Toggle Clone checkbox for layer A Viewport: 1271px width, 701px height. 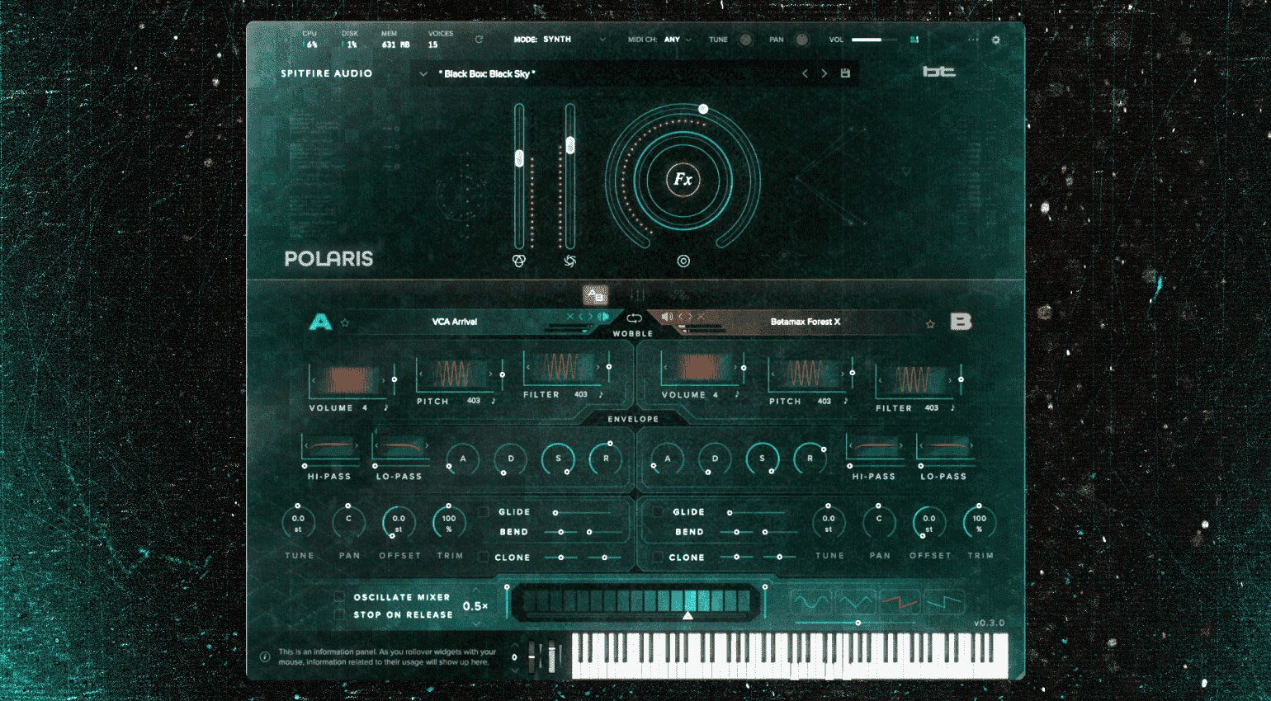point(484,557)
